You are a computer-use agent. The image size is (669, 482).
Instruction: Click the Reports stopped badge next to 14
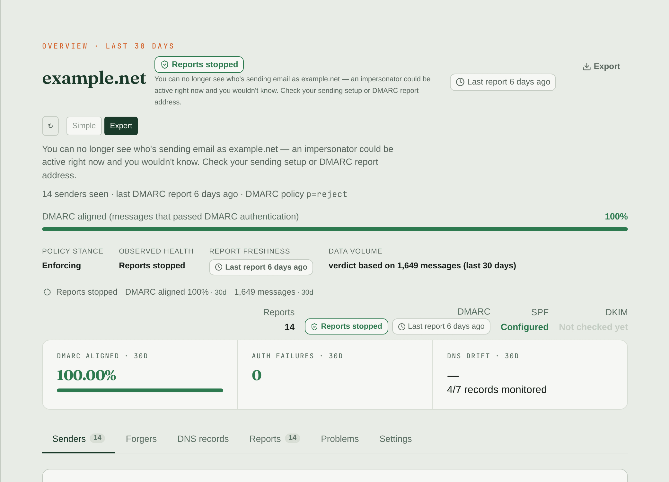(x=347, y=326)
